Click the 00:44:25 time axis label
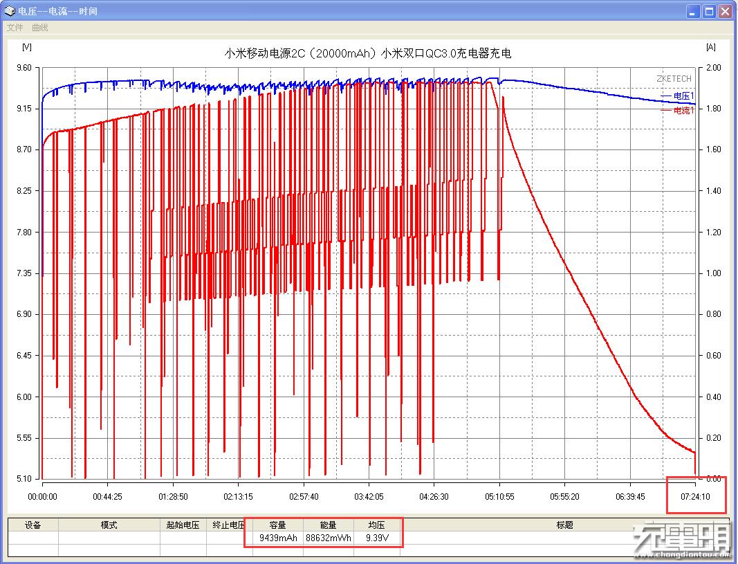This screenshot has height=564, width=738. 107,497
